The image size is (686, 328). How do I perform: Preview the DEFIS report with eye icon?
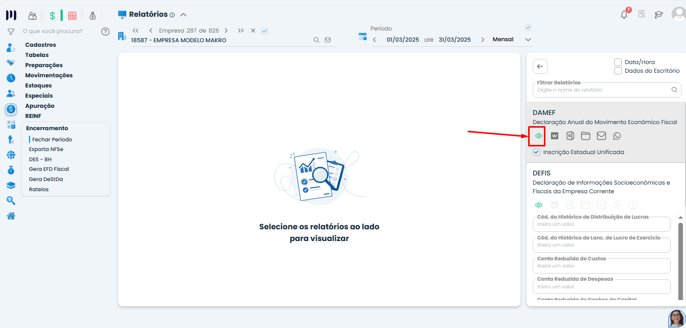(539, 205)
